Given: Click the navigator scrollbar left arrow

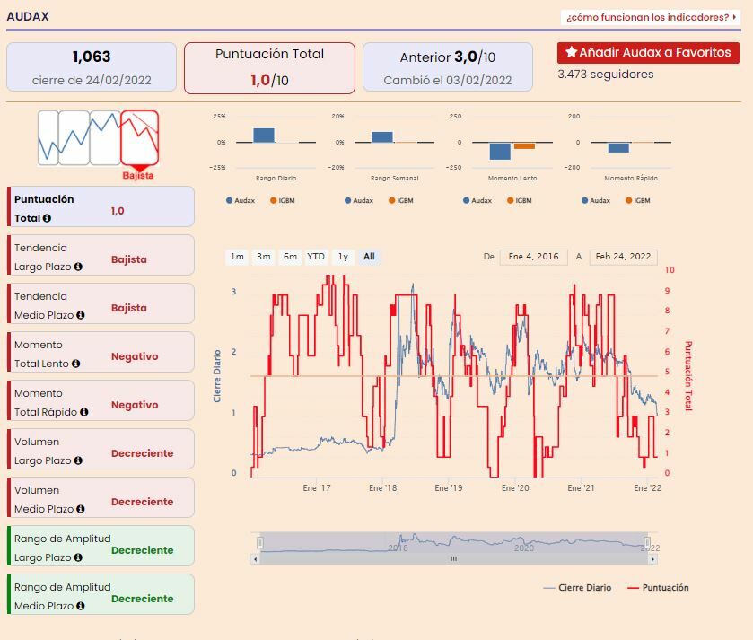Looking at the screenshot, I should (255, 559).
